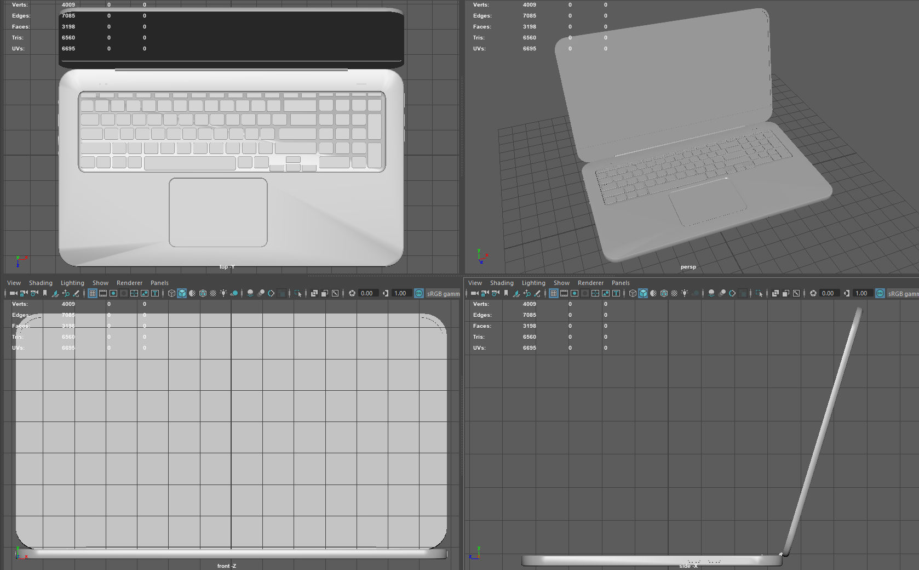Image resolution: width=919 pixels, height=570 pixels.
Task: Click Motion Blur icon in front panel
Action: pyautogui.click(x=261, y=293)
